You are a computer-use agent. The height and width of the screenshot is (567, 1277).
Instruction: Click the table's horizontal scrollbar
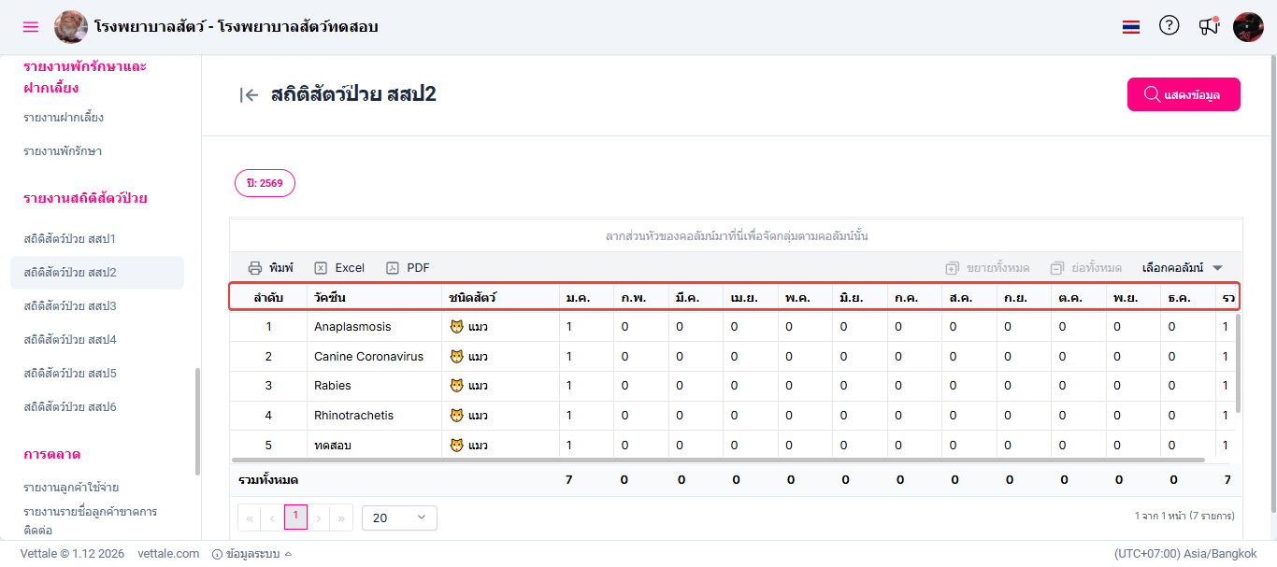click(x=718, y=460)
